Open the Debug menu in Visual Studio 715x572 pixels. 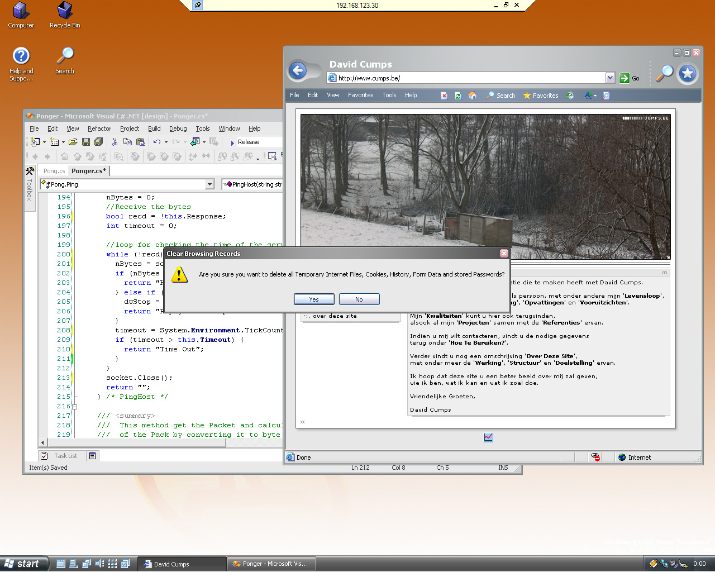pos(178,128)
